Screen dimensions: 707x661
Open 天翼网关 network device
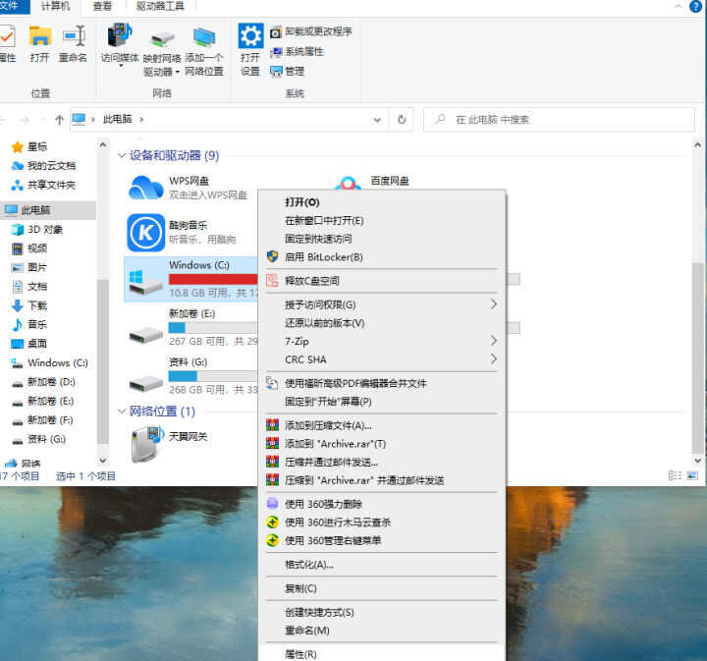pos(169,444)
